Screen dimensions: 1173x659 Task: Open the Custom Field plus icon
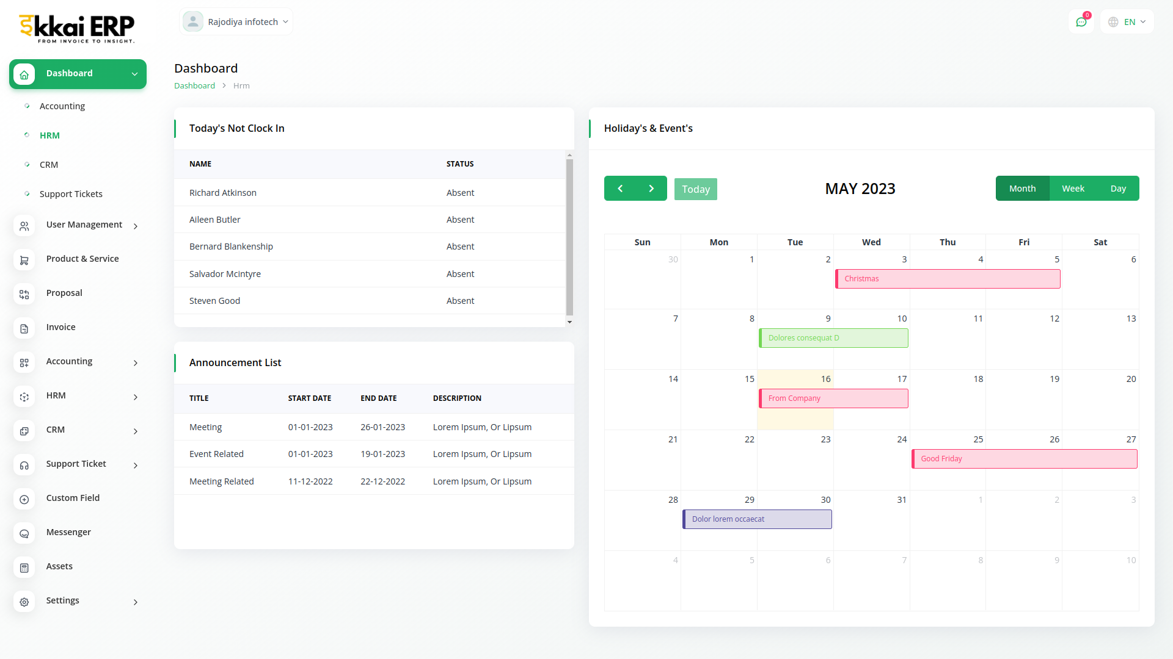coord(24,499)
